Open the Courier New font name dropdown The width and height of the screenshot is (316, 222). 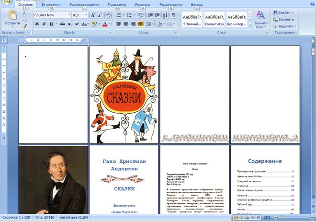click(x=69, y=15)
